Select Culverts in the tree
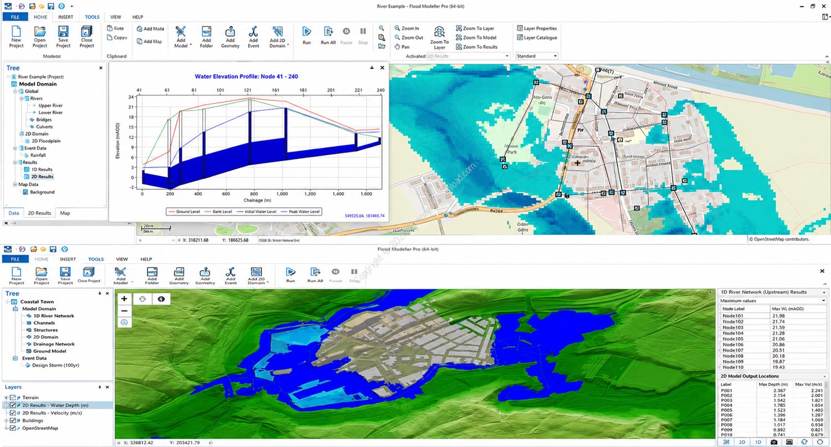The height and width of the screenshot is (447, 831). tap(44, 127)
